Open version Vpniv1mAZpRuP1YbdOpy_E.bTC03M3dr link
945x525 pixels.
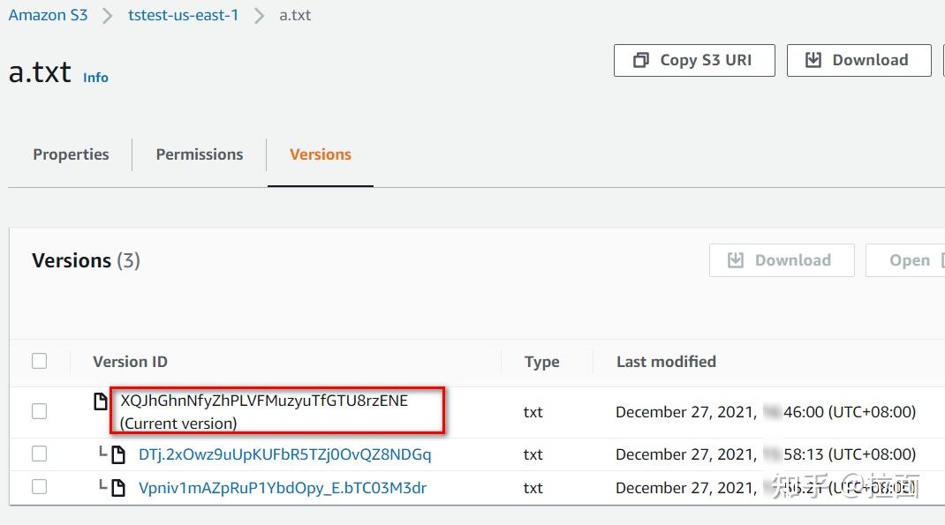click(x=283, y=488)
